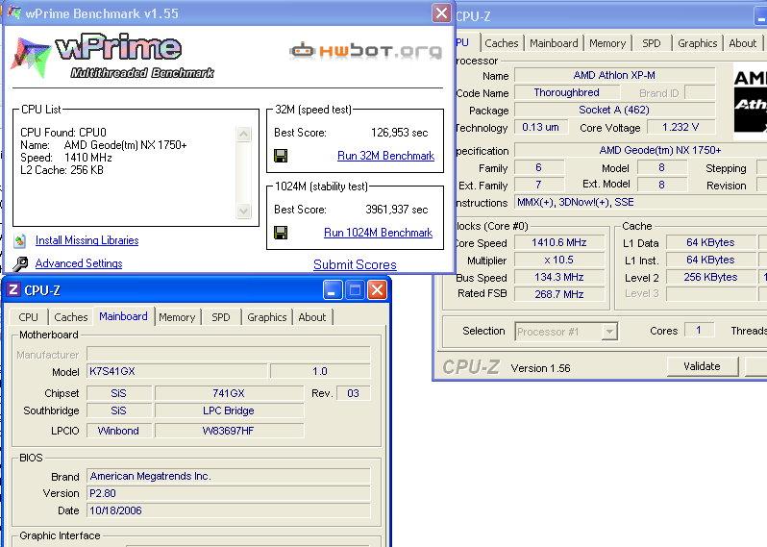The image size is (767, 547).
Task: Open Mainboard tab in back CPU-Z window
Action: tap(554, 43)
